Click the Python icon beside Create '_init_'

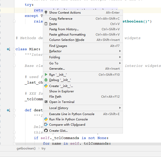(x=46, y=86)
